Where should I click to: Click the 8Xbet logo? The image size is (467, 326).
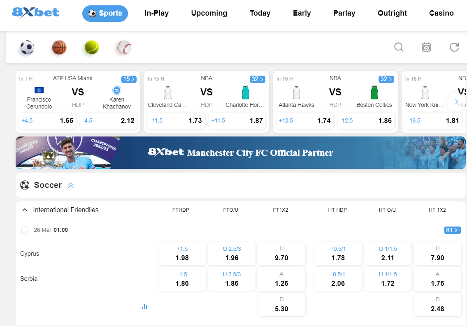[x=36, y=13]
